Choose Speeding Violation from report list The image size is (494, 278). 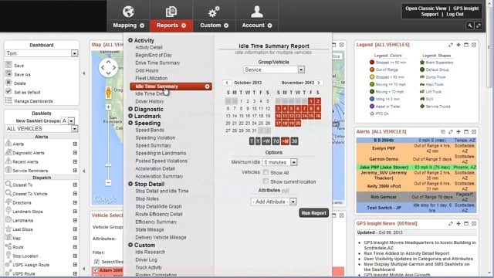pyautogui.click(x=155, y=137)
